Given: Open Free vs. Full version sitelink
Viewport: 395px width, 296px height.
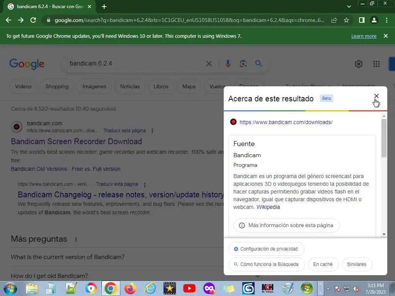Looking at the screenshot, I should pyautogui.click(x=96, y=169).
